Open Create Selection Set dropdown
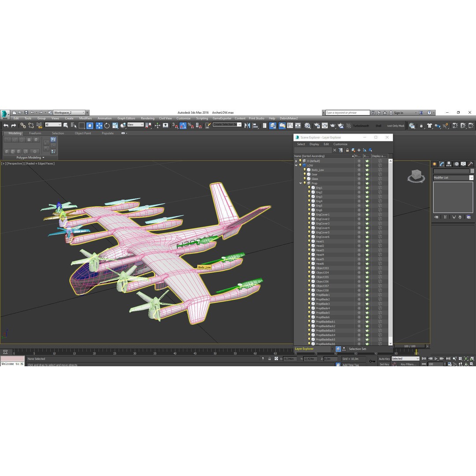The image size is (476, 476). point(227,124)
